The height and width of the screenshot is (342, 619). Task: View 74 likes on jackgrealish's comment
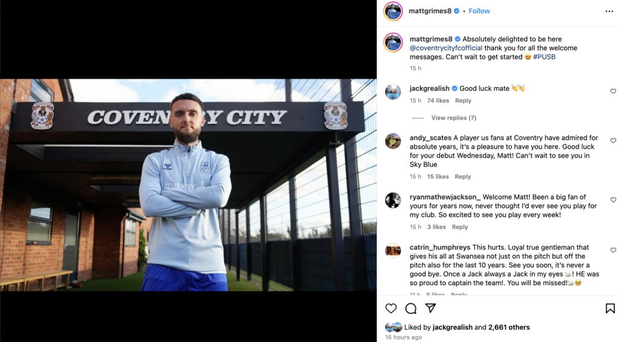(438, 101)
